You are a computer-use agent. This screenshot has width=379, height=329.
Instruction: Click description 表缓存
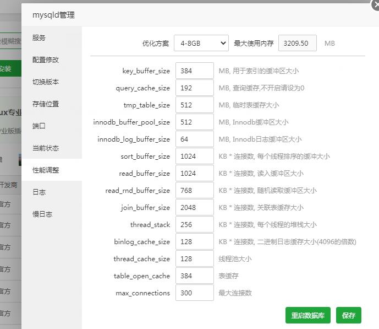228,276
